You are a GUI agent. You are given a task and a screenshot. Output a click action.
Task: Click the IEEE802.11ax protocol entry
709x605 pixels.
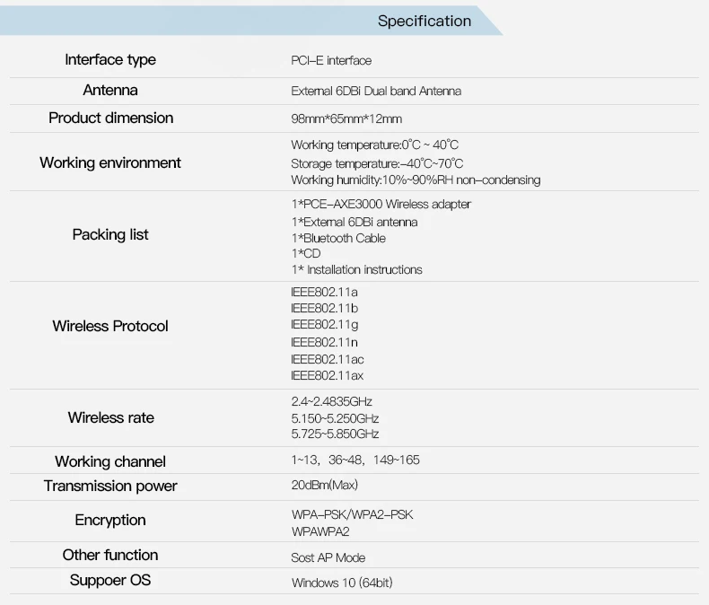tap(327, 376)
